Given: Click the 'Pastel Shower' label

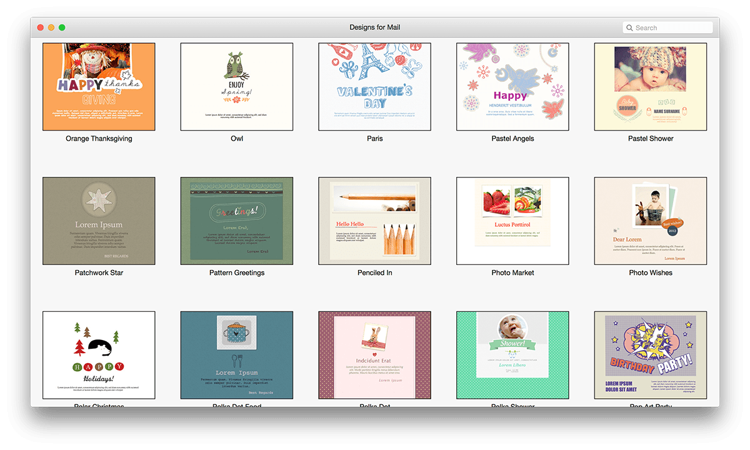Looking at the screenshot, I should (x=651, y=139).
